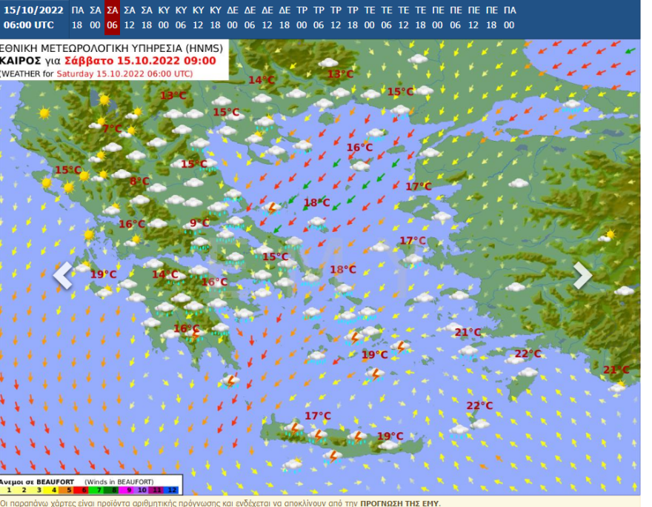Click the partly cloudy icon near the 14°C label
This screenshot has width=652, height=507.
click(153, 265)
